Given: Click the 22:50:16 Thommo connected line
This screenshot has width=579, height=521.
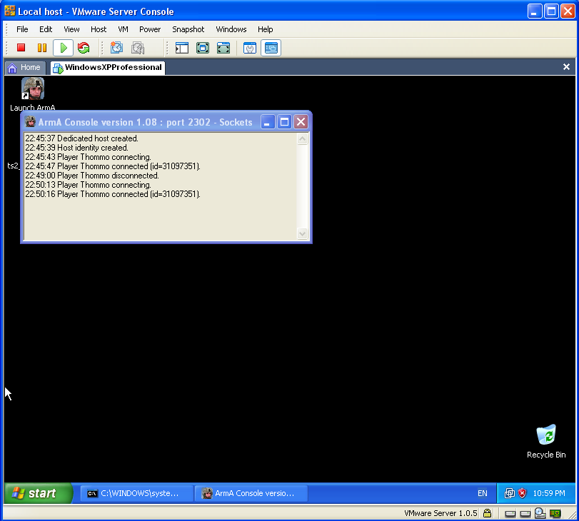Looking at the screenshot, I should [x=113, y=194].
